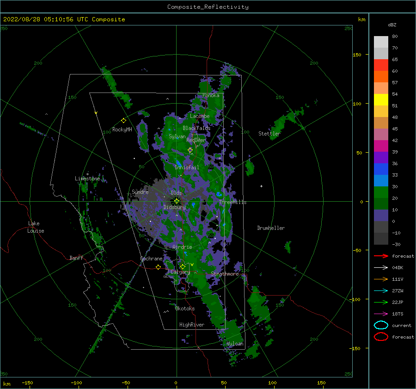The height and width of the screenshot is (389, 416).
Task: Click the red swatch in the dBZ scale
Action: coord(381,65)
